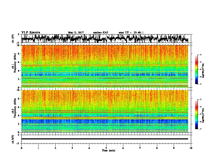This screenshot has height=166, width=215.
Task: Click the "station=KAP" header label
Action: (x=101, y=33)
